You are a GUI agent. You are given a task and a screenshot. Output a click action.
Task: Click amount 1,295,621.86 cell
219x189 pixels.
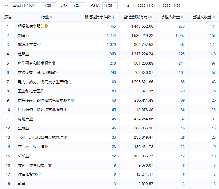tap(142, 82)
